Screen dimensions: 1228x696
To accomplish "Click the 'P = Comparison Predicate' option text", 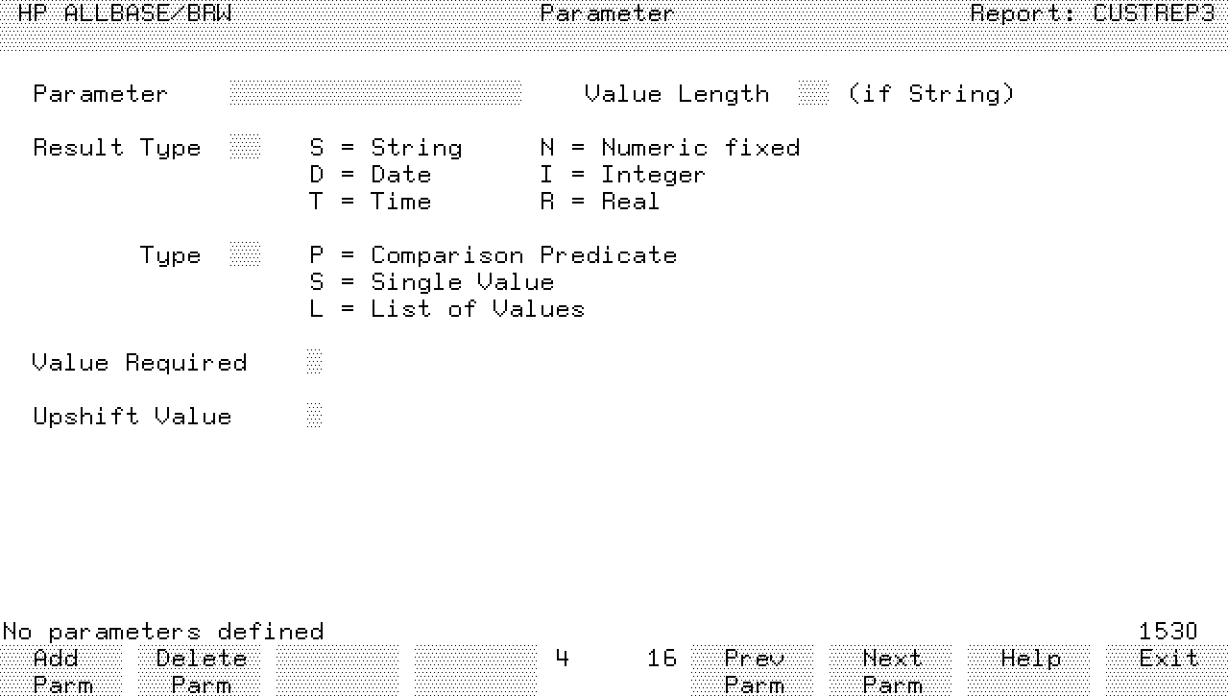I will pyautogui.click(x=493, y=255).
